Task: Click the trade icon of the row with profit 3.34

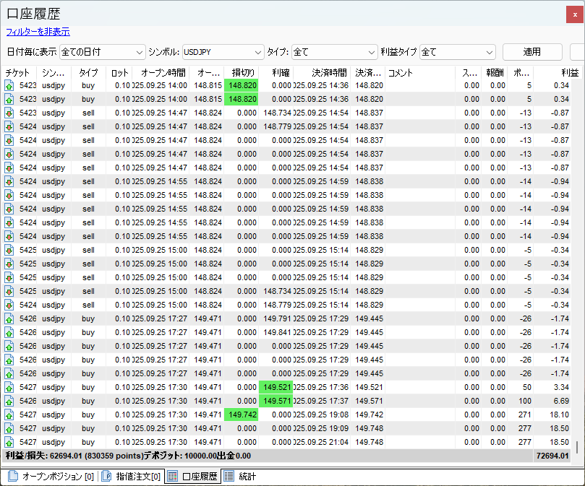Action: [x=9, y=387]
